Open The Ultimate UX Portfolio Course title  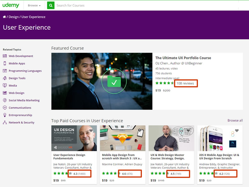click(x=183, y=58)
